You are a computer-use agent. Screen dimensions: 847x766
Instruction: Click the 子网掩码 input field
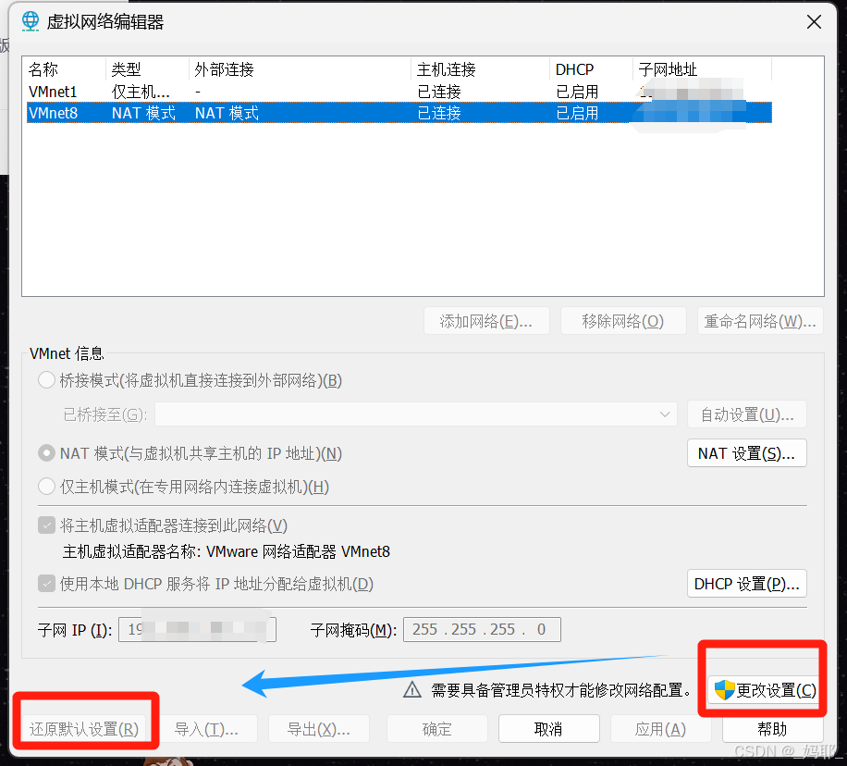tap(482, 629)
